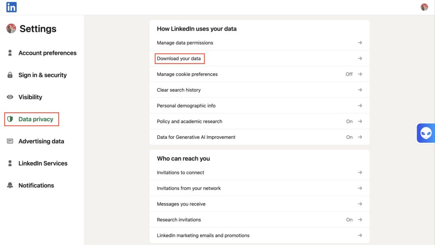Open Data for Generative AI Improvement
The height and width of the screenshot is (245, 435).
[260, 137]
